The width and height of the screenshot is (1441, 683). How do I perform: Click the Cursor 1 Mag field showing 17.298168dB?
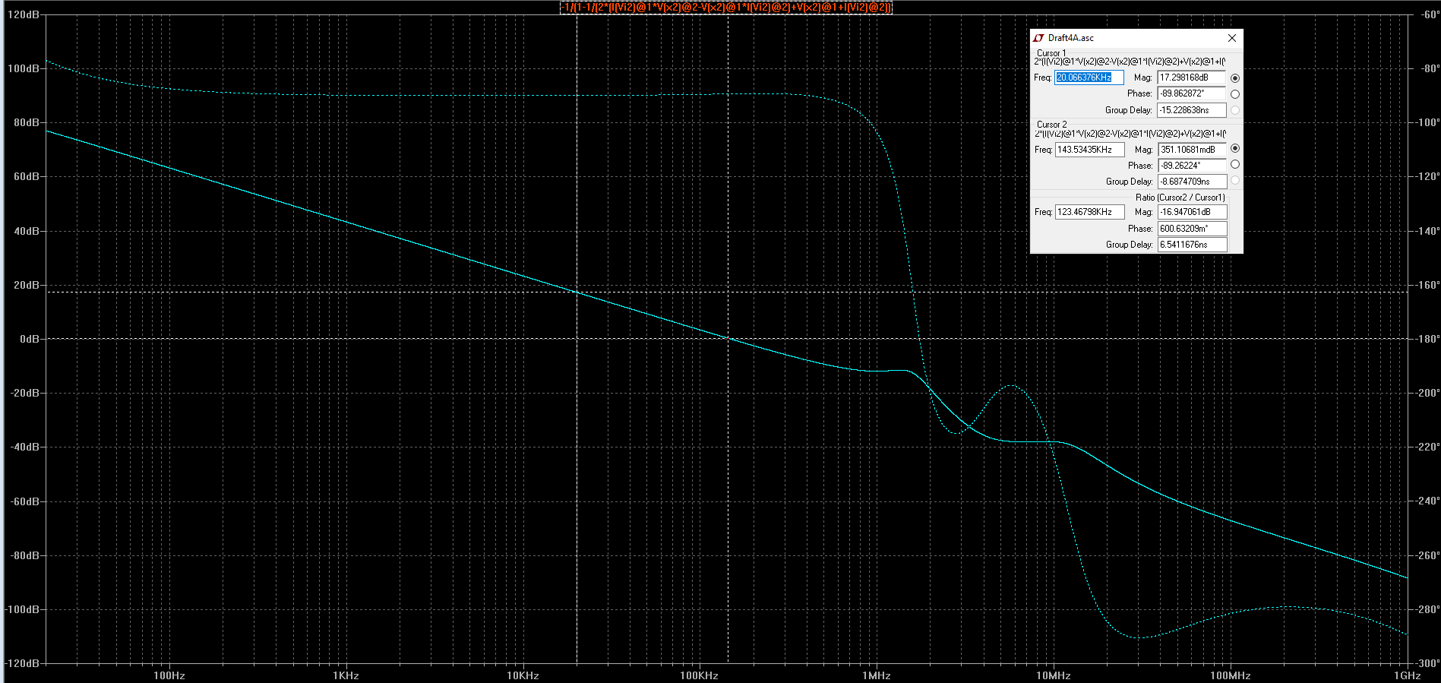[1191, 77]
